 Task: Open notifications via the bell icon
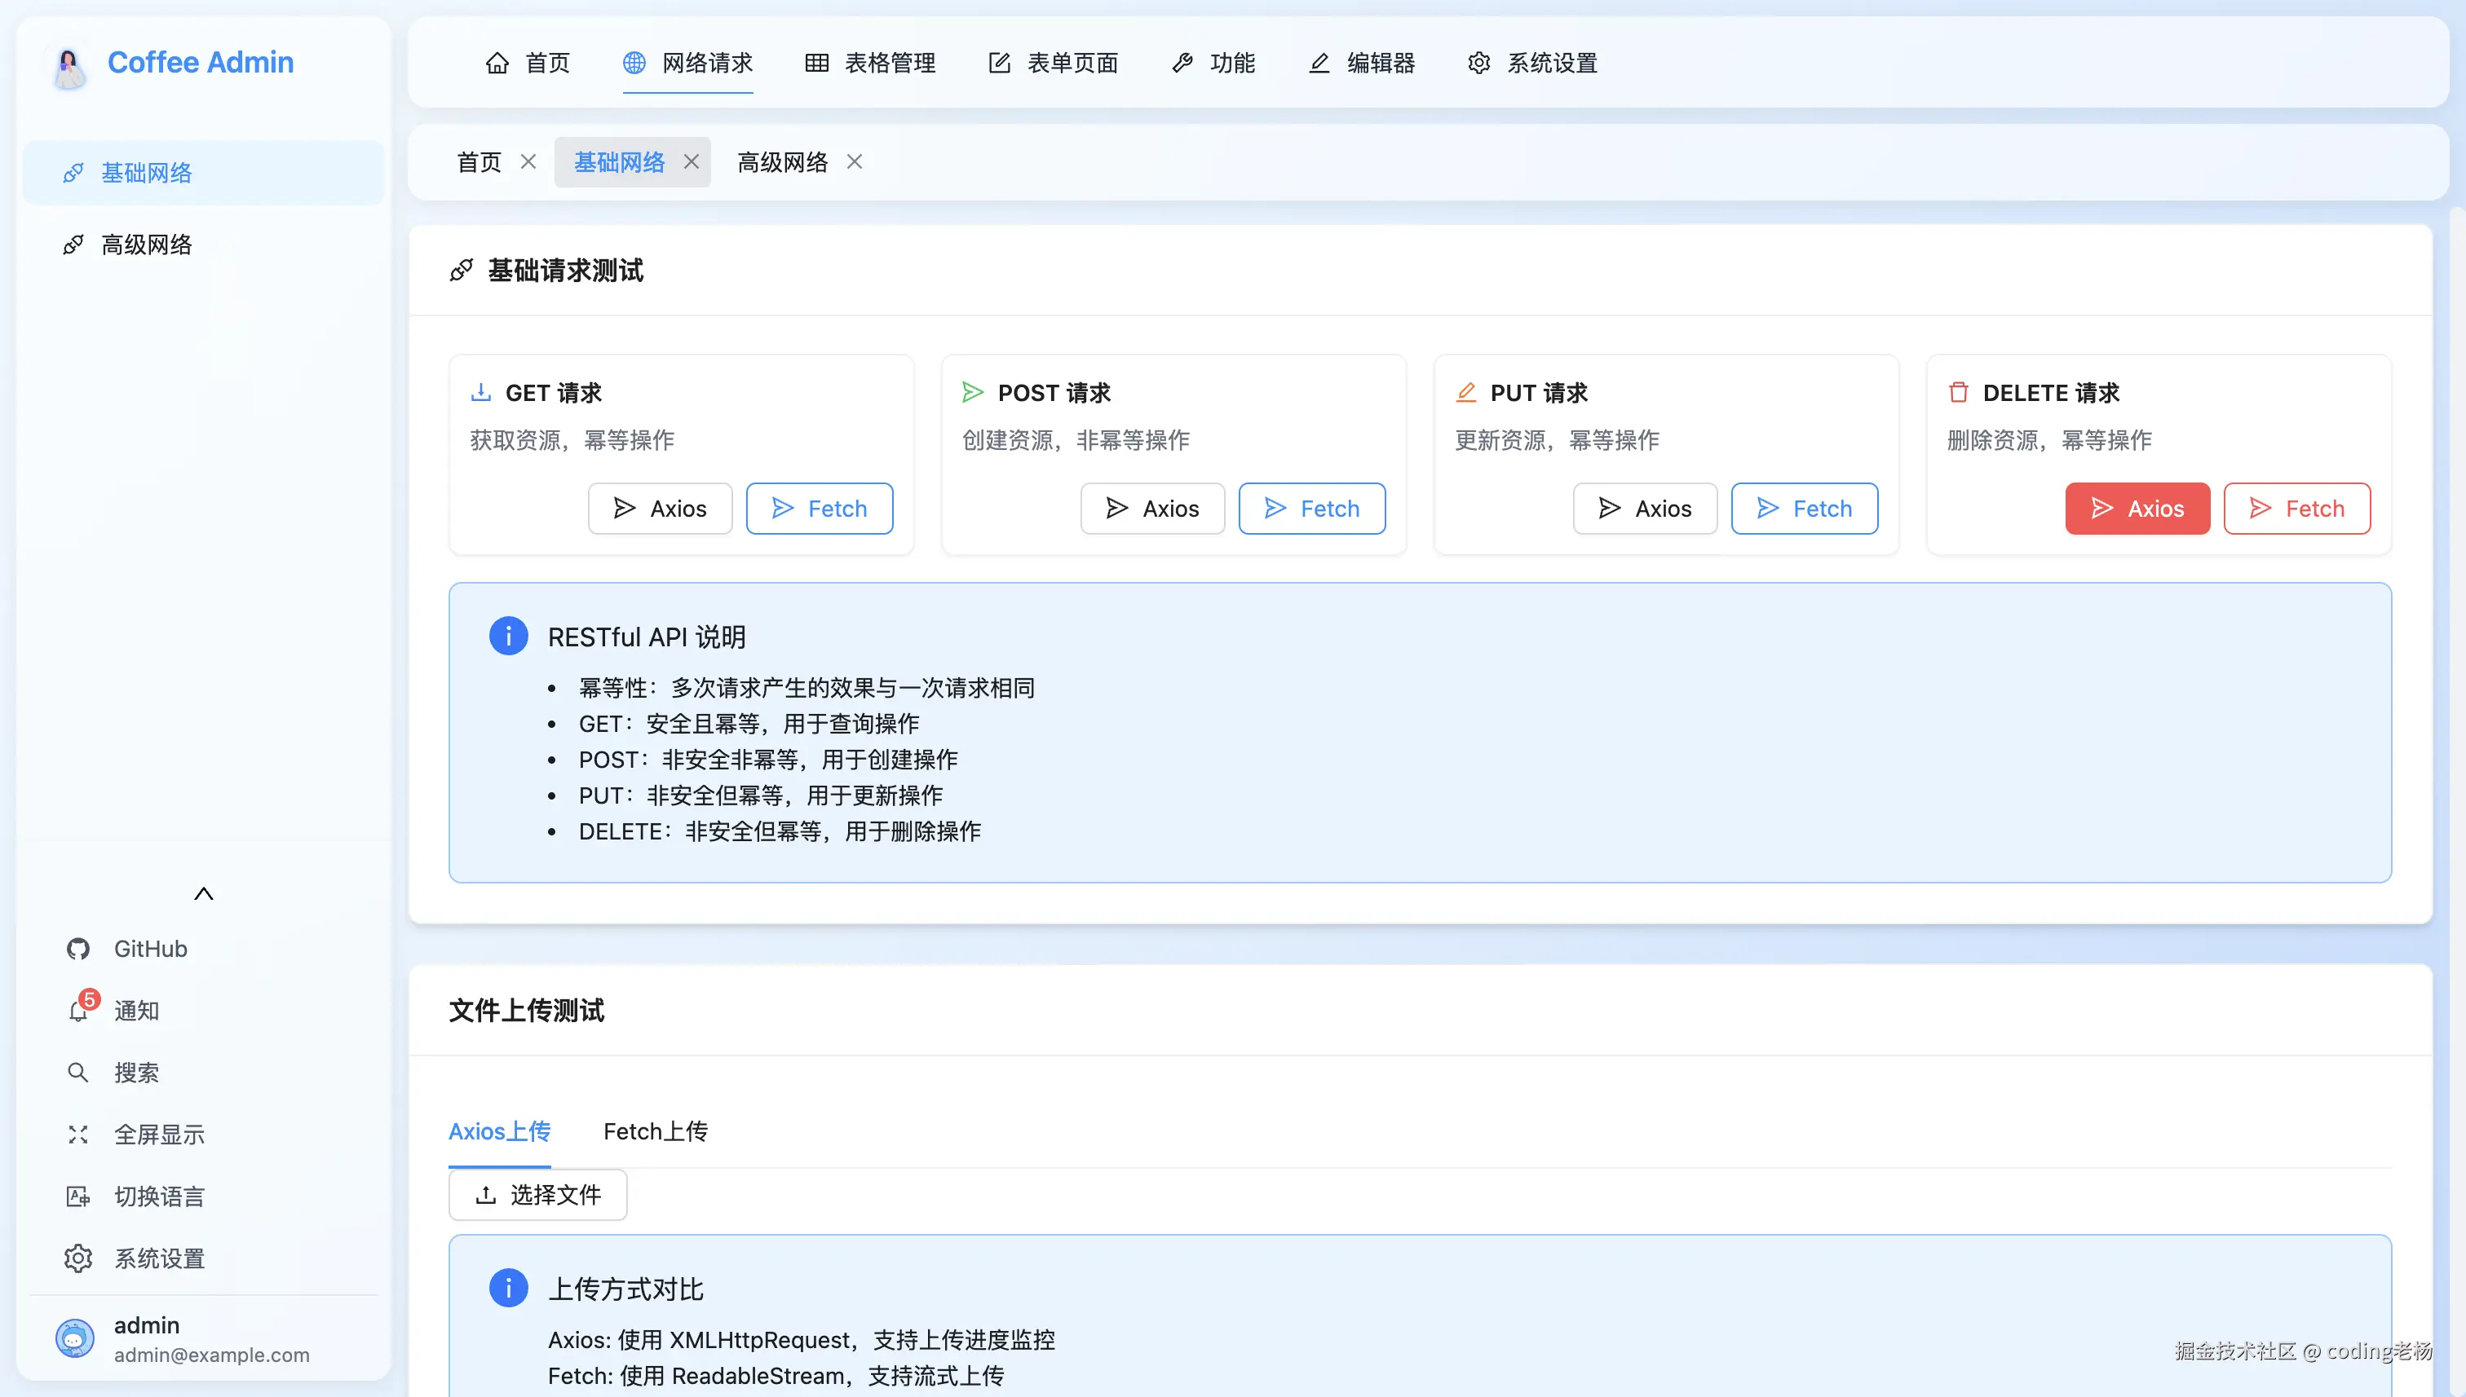(77, 1011)
